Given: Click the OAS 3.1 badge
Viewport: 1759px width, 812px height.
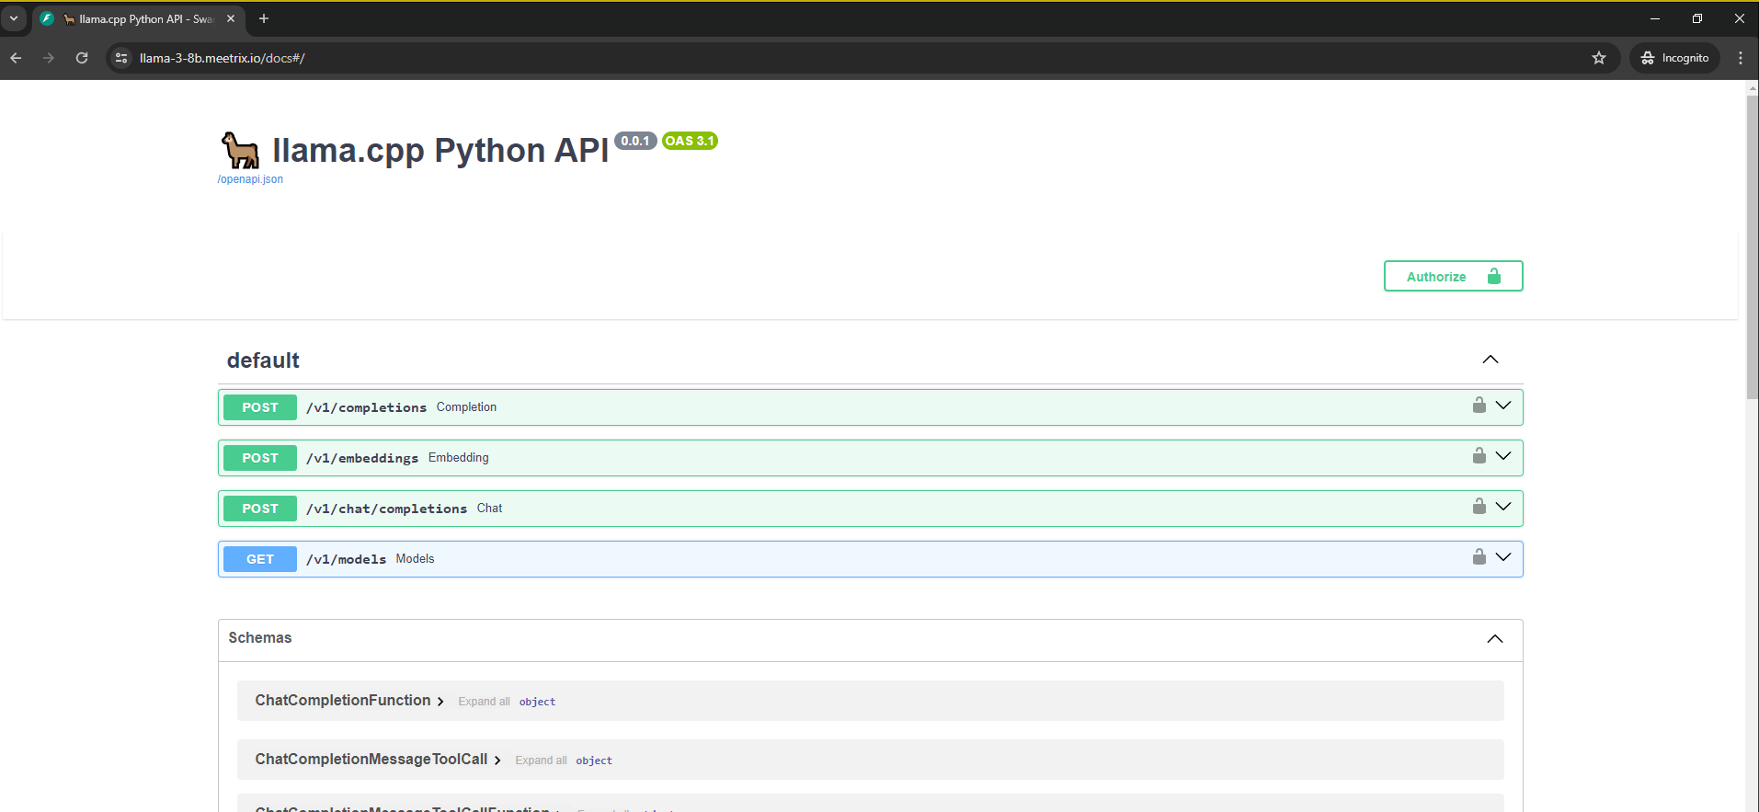Looking at the screenshot, I should point(690,141).
